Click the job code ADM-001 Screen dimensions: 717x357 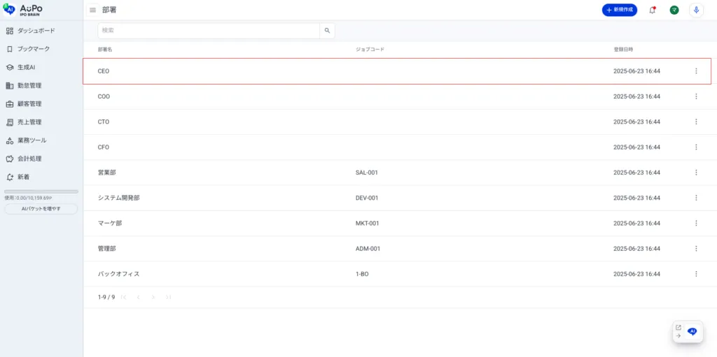coord(368,248)
